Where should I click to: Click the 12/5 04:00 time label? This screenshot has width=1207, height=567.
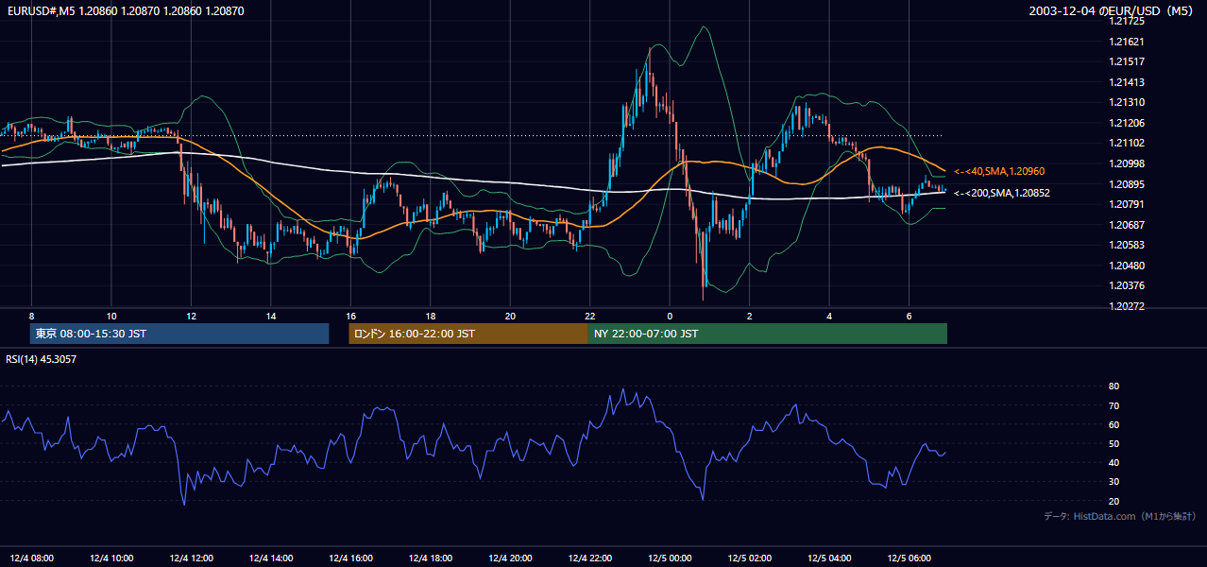coord(830,558)
